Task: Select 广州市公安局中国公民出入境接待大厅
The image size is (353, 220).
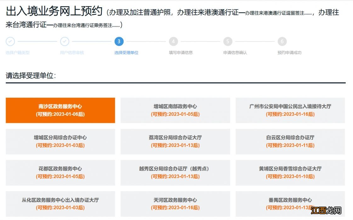Action: pos(290,110)
